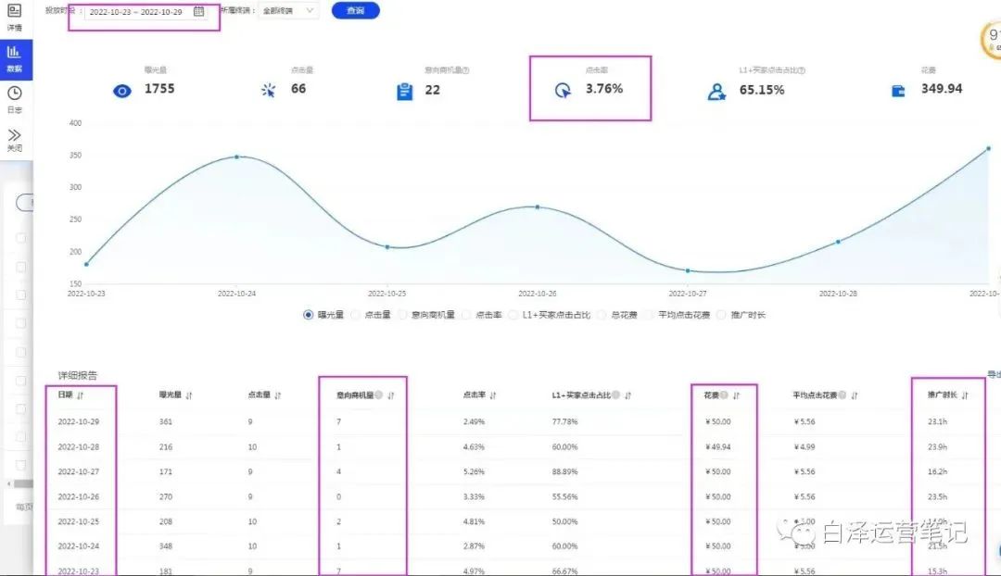
Task: Select the 意向商机量 column header in the table
Action: 358,394
